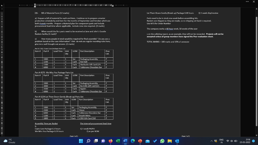
Task: Click 'Page 1 of 2' footer
Action: click(74, 136)
